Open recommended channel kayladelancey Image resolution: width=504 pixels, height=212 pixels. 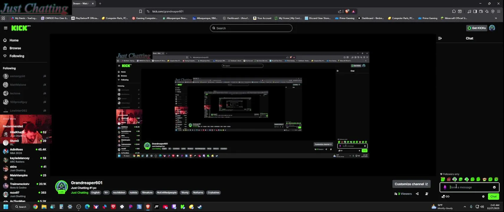click(x=25, y=160)
